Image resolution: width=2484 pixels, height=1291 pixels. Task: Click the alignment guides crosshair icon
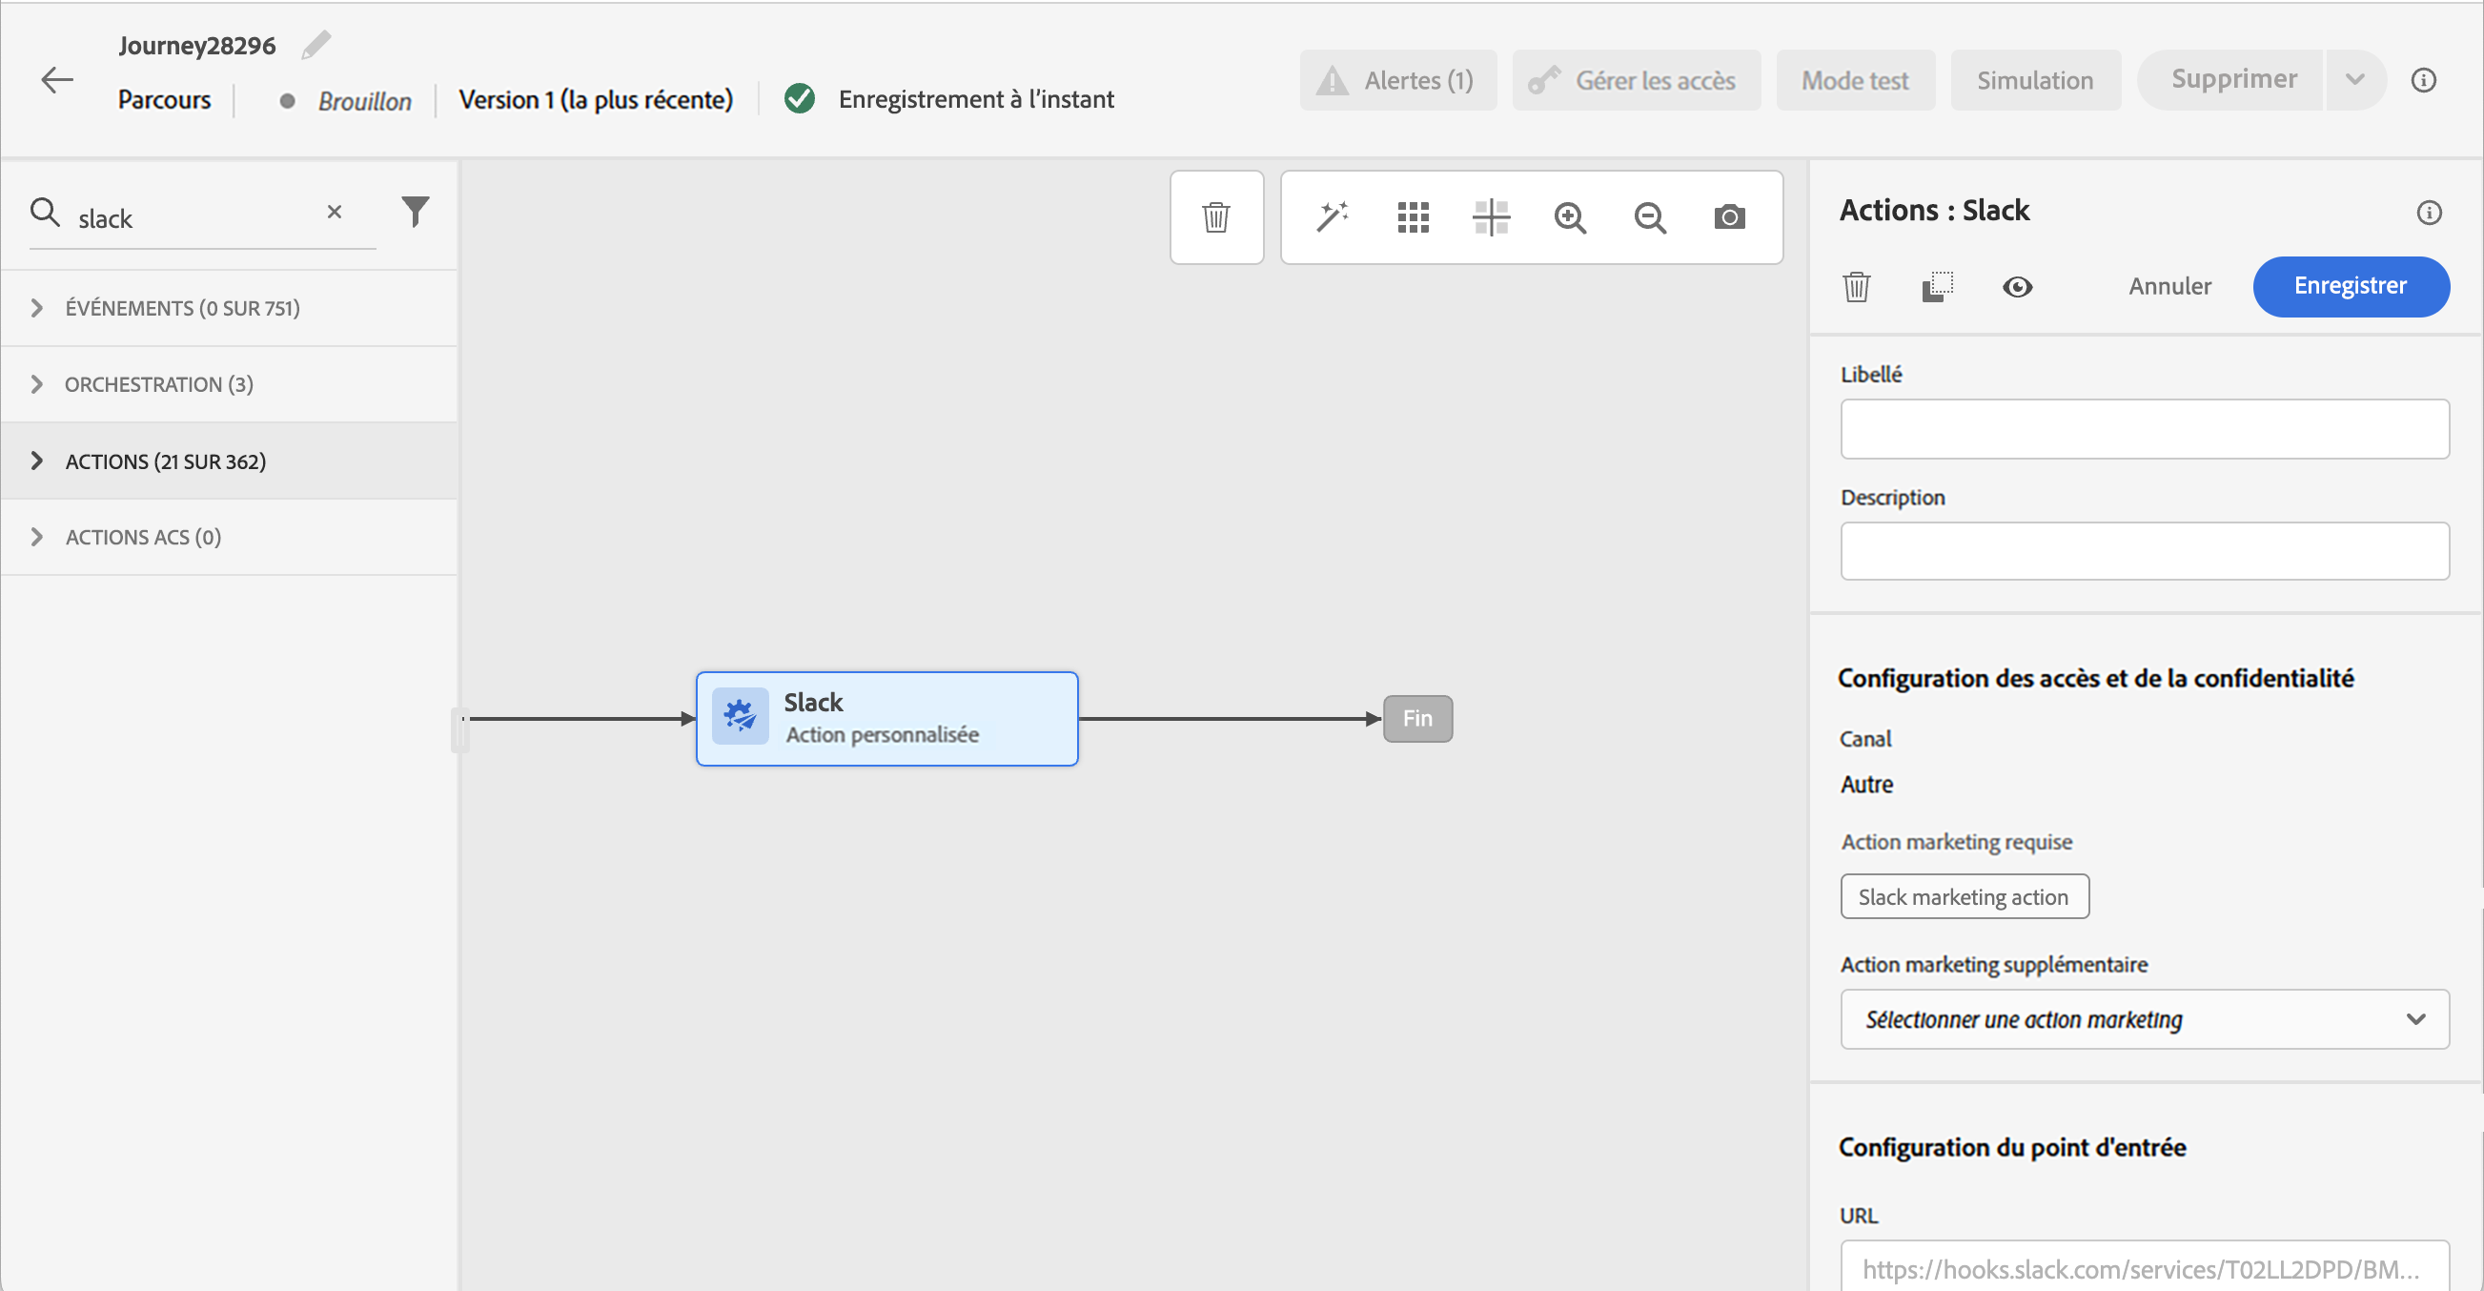1491,217
